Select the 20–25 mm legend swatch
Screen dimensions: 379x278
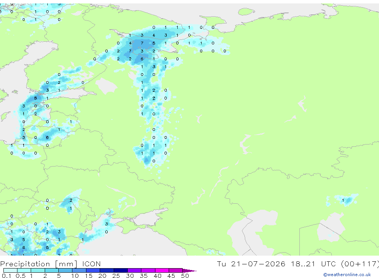click(106, 270)
